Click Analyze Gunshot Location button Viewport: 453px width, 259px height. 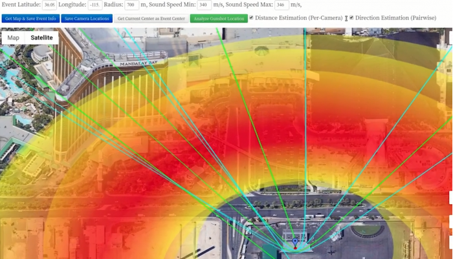(x=219, y=19)
